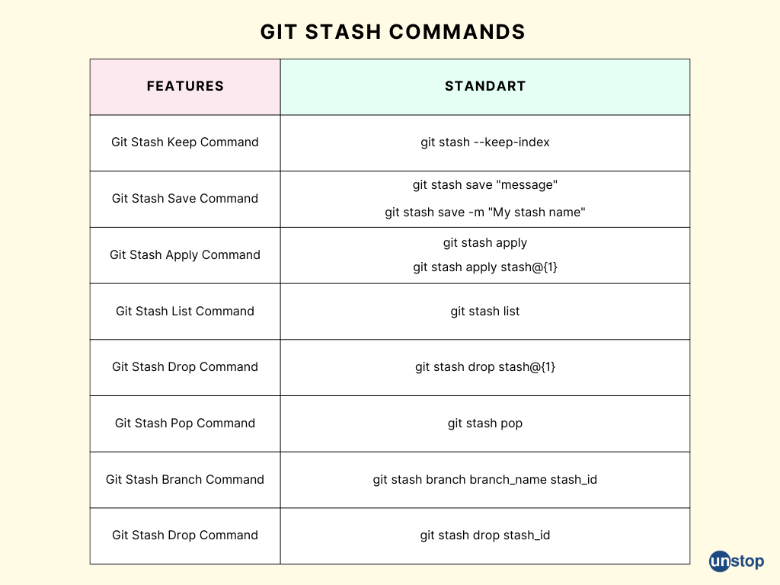
Task: Select the Git Stash Apply Command cell
Action: pos(185,255)
